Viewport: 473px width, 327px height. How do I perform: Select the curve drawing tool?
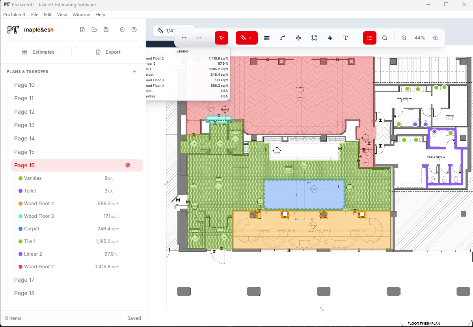pos(283,38)
